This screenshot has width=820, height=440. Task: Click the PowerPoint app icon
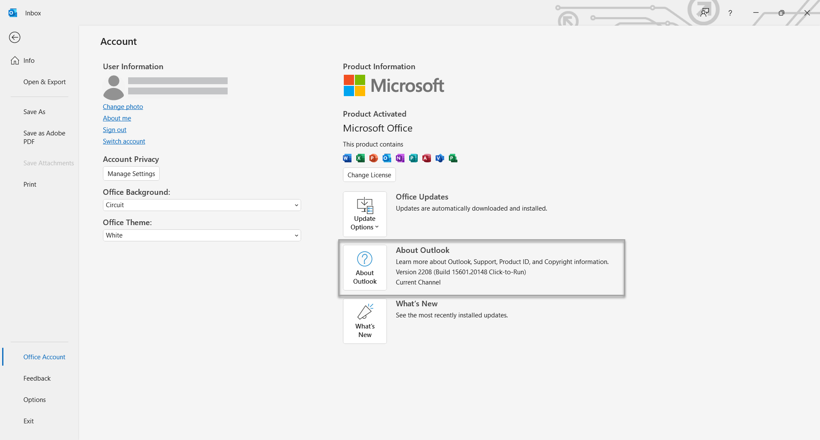374,158
